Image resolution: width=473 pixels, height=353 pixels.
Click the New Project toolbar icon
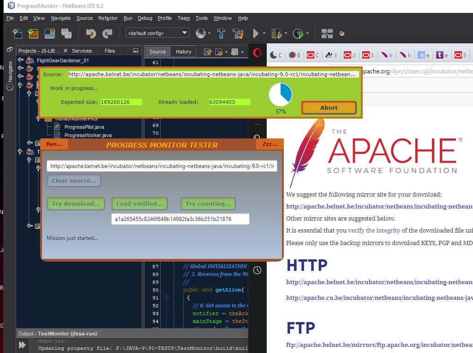(x=33, y=33)
